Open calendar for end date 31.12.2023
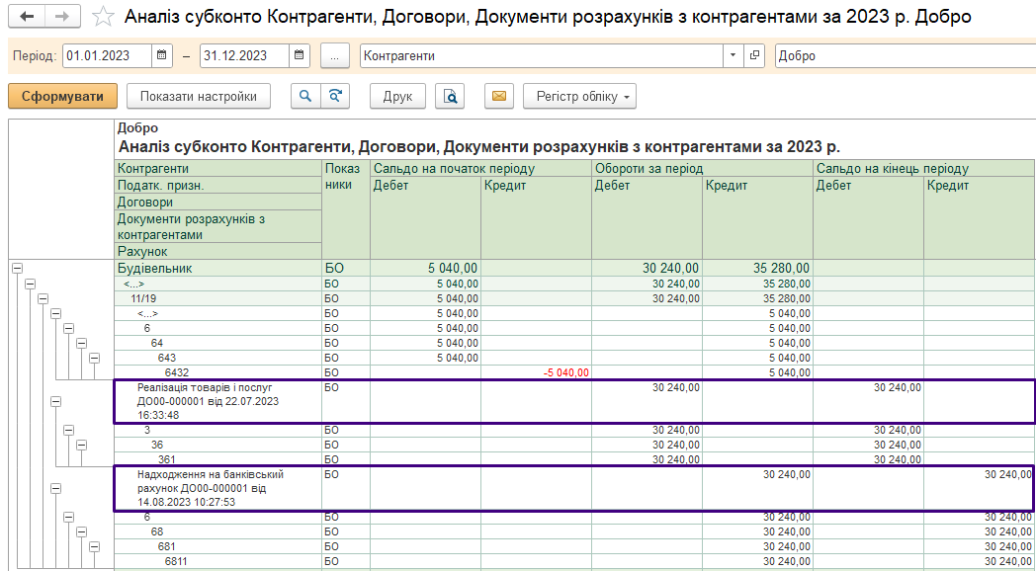This screenshot has height=571, width=1036. click(x=300, y=56)
